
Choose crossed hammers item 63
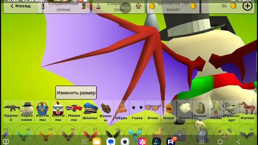pos(225,135)
